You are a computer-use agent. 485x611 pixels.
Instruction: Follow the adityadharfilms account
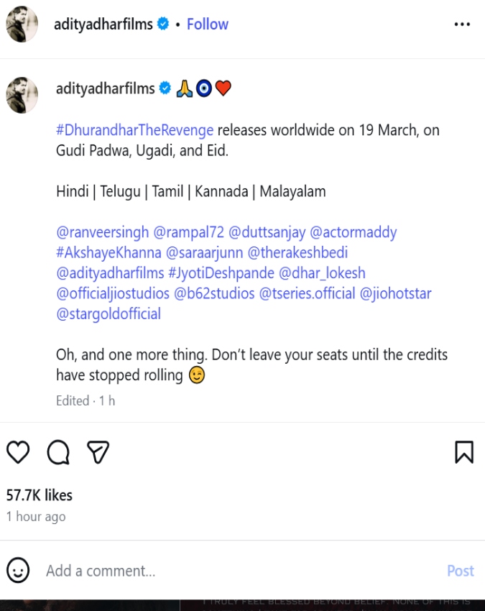[207, 24]
